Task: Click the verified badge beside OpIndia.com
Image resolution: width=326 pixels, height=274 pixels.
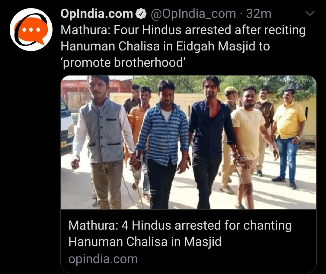Action: coord(141,14)
